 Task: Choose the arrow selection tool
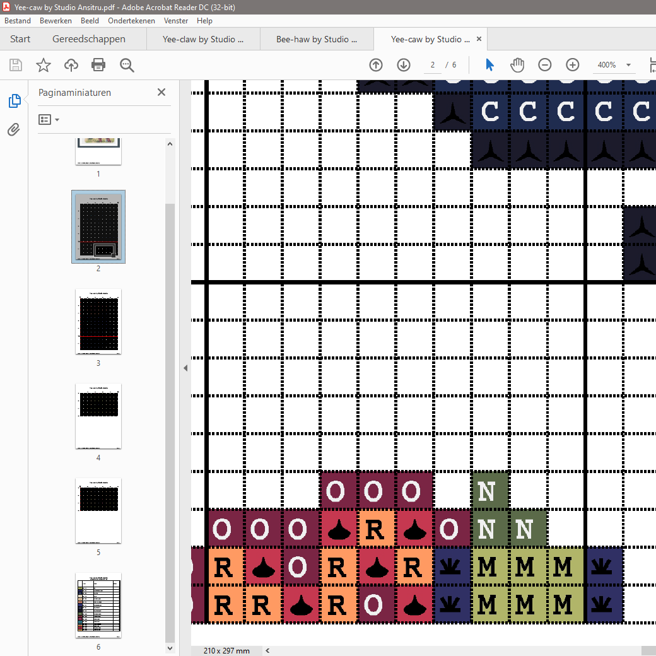point(489,65)
